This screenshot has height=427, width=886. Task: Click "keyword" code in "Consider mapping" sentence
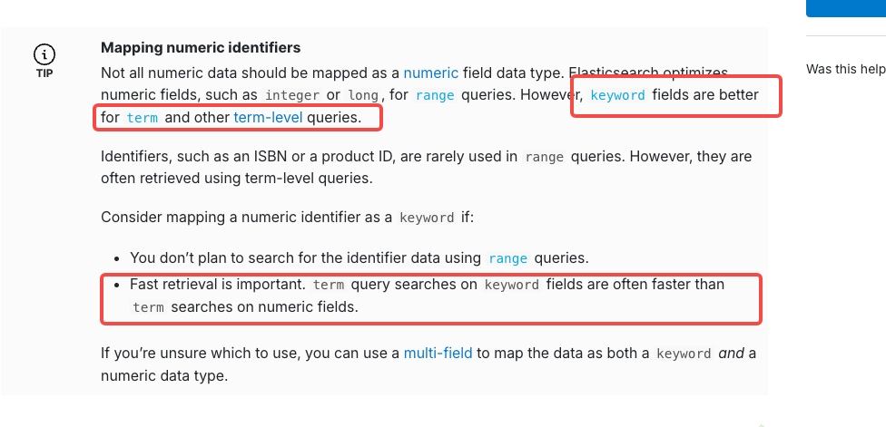click(x=427, y=218)
